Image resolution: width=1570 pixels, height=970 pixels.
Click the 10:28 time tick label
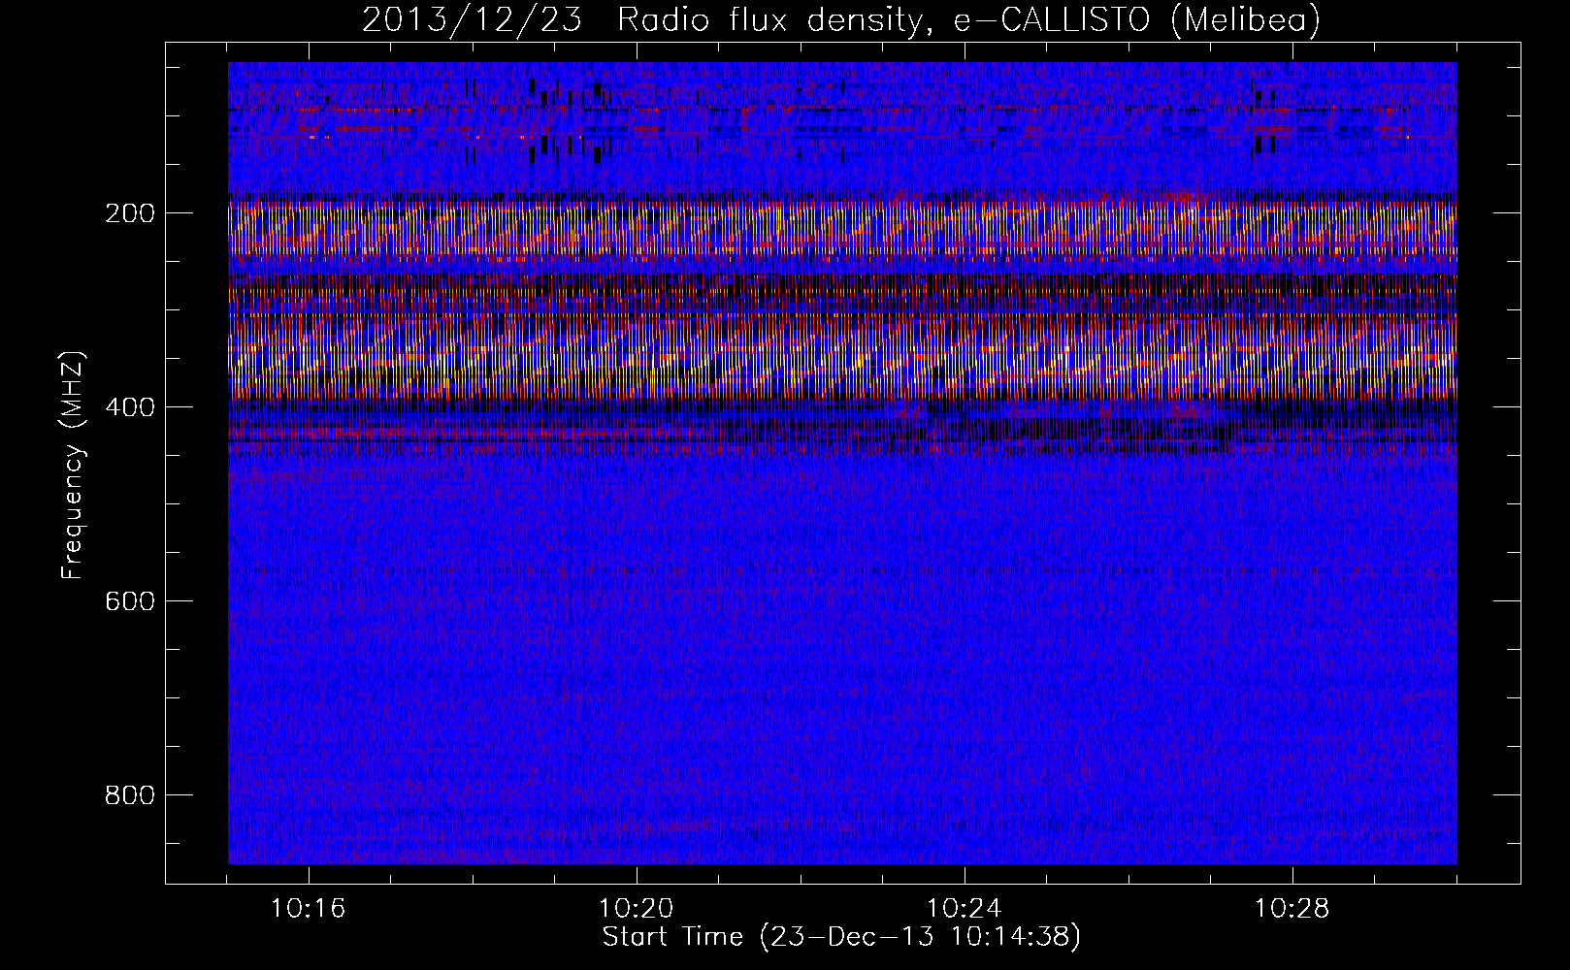pyautogui.click(x=1292, y=909)
